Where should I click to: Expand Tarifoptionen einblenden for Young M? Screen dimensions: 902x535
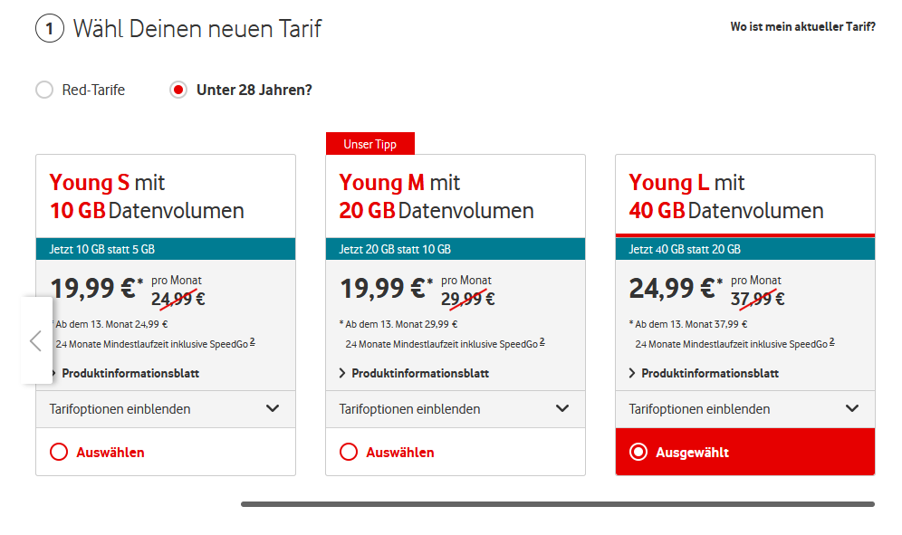coord(455,409)
